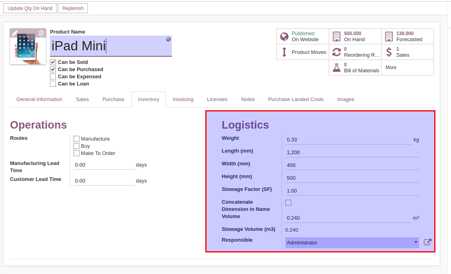Switch to the Invoicing tab
This screenshot has width=451, height=274.
coord(183,99)
